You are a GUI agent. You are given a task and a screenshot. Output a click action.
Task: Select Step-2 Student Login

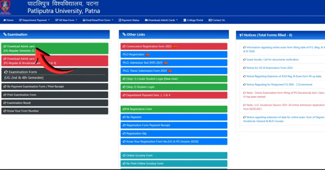click(x=174, y=87)
